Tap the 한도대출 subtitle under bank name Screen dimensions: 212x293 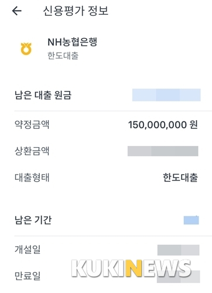coord(63,56)
